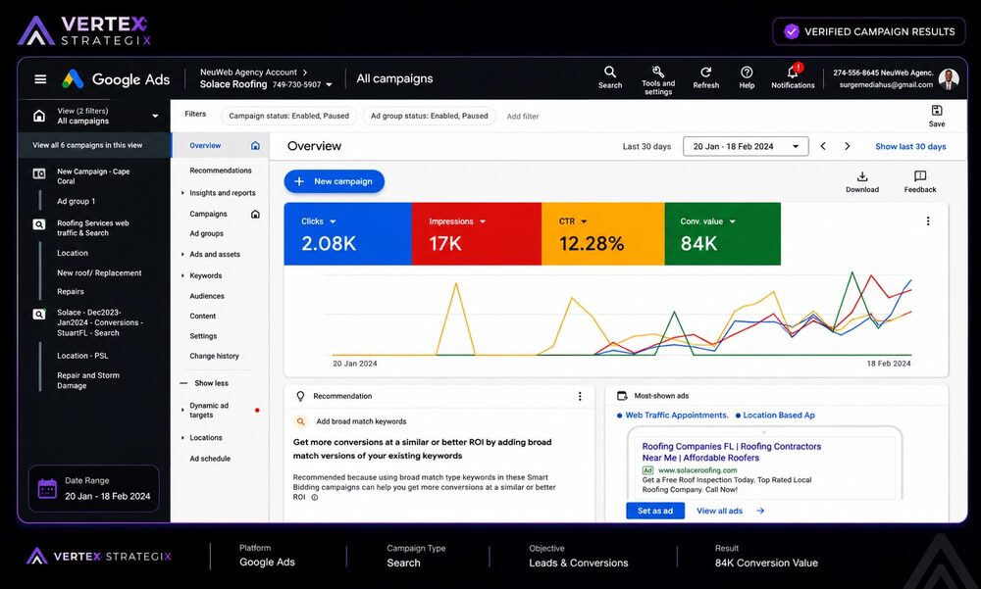Screen dimensions: 981x589
Task: Select New roof/ Replacement ad group
Action: 99,273
